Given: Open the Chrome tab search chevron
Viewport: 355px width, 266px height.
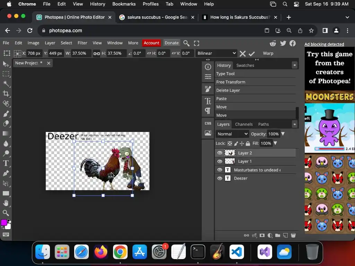Looking at the screenshot, I should pos(347,17).
